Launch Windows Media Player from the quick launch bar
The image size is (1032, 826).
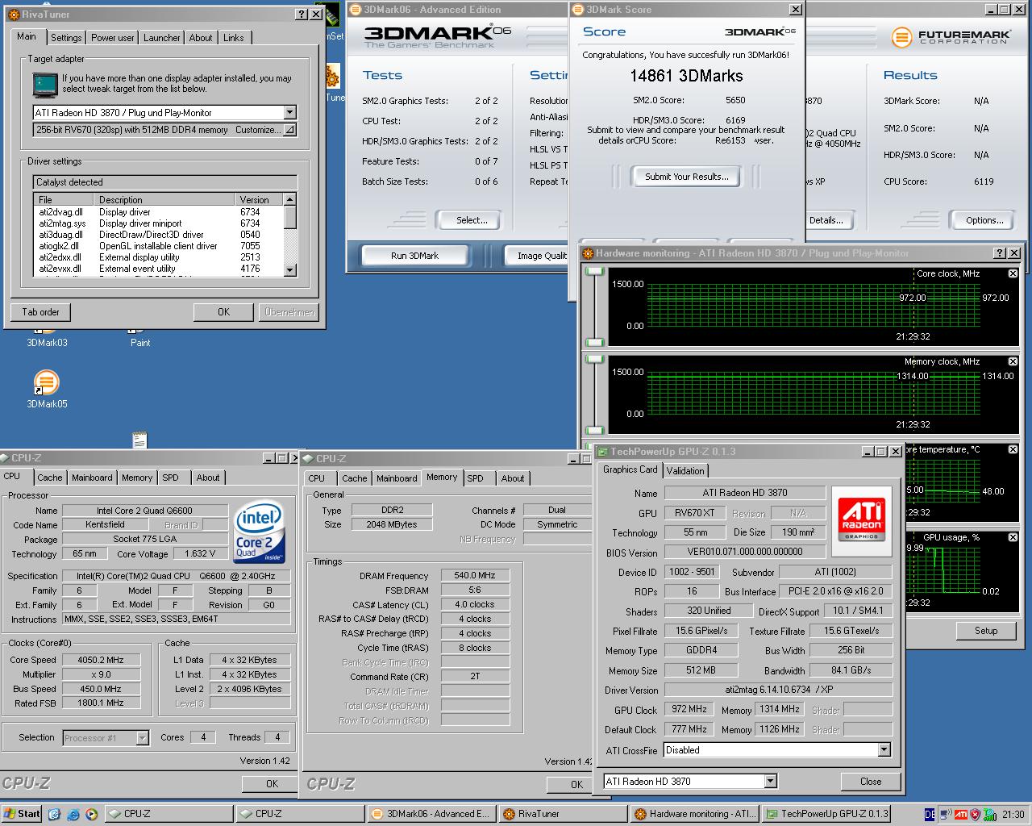(x=91, y=814)
